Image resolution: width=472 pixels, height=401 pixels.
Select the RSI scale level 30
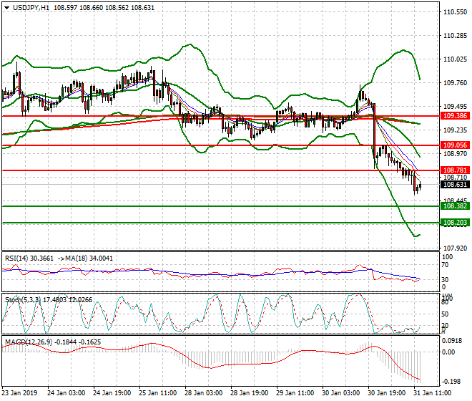tap(445, 280)
